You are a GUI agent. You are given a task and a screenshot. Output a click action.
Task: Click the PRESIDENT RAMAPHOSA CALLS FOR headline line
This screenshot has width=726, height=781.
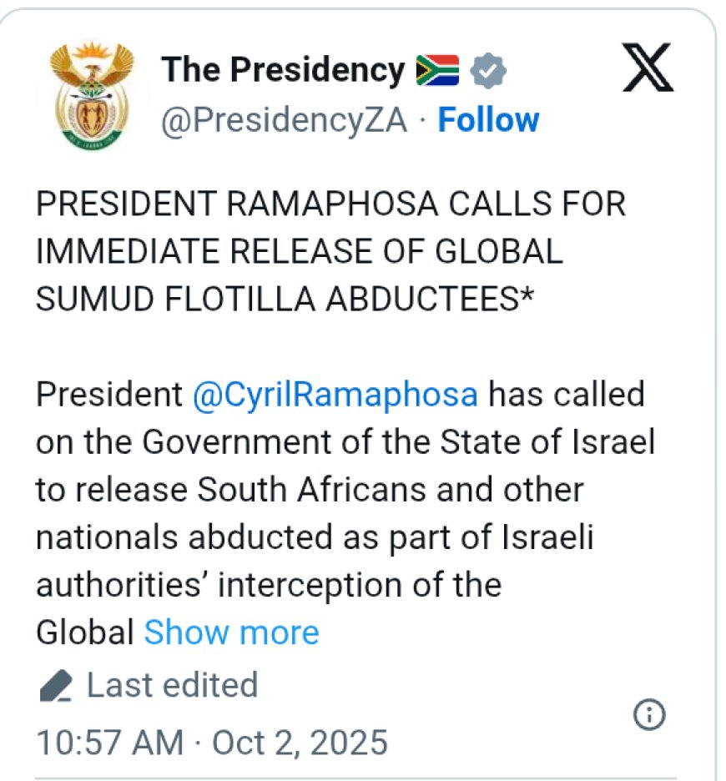pyautogui.click(x=330, y=204)
